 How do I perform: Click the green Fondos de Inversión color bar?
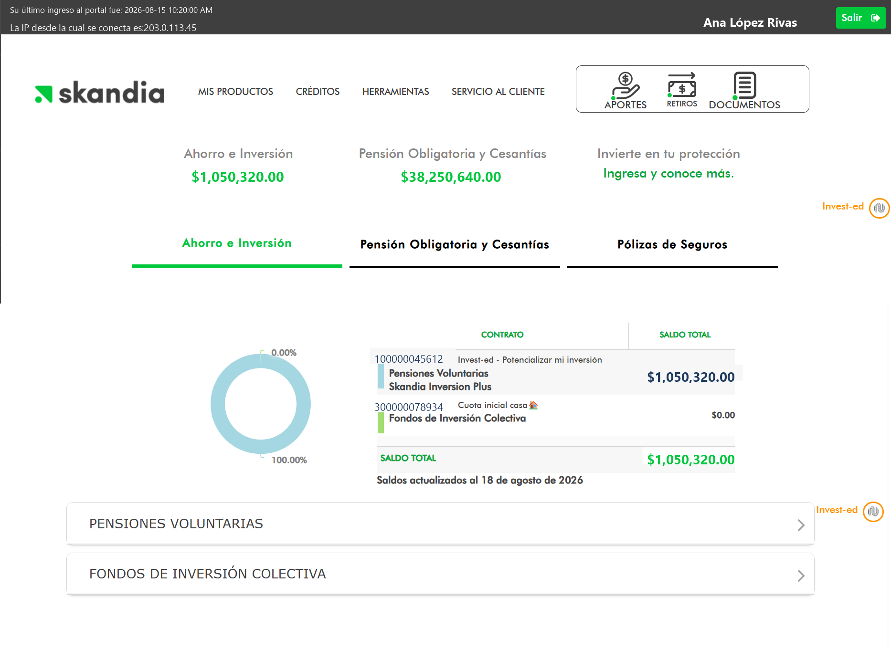pyautogui.click(x=381, y=423)
